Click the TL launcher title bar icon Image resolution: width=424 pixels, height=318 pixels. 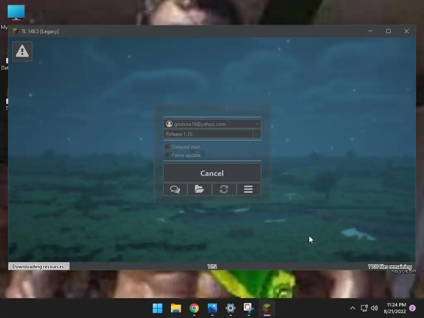pos(15,31)
